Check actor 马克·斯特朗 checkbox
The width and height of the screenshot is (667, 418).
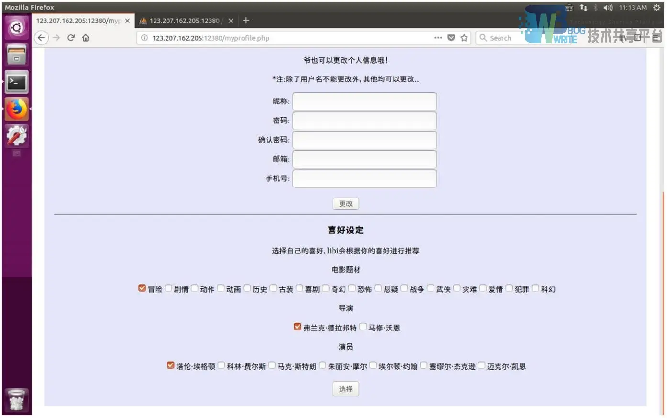(x=272, y=365)
